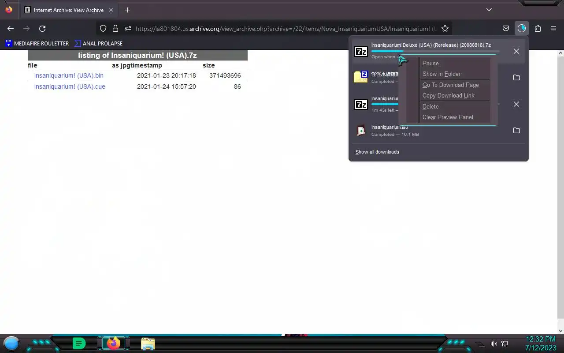Click the Firefox logo in the title bar
This screenshot has height=353, width=564.
pos(9,10)
